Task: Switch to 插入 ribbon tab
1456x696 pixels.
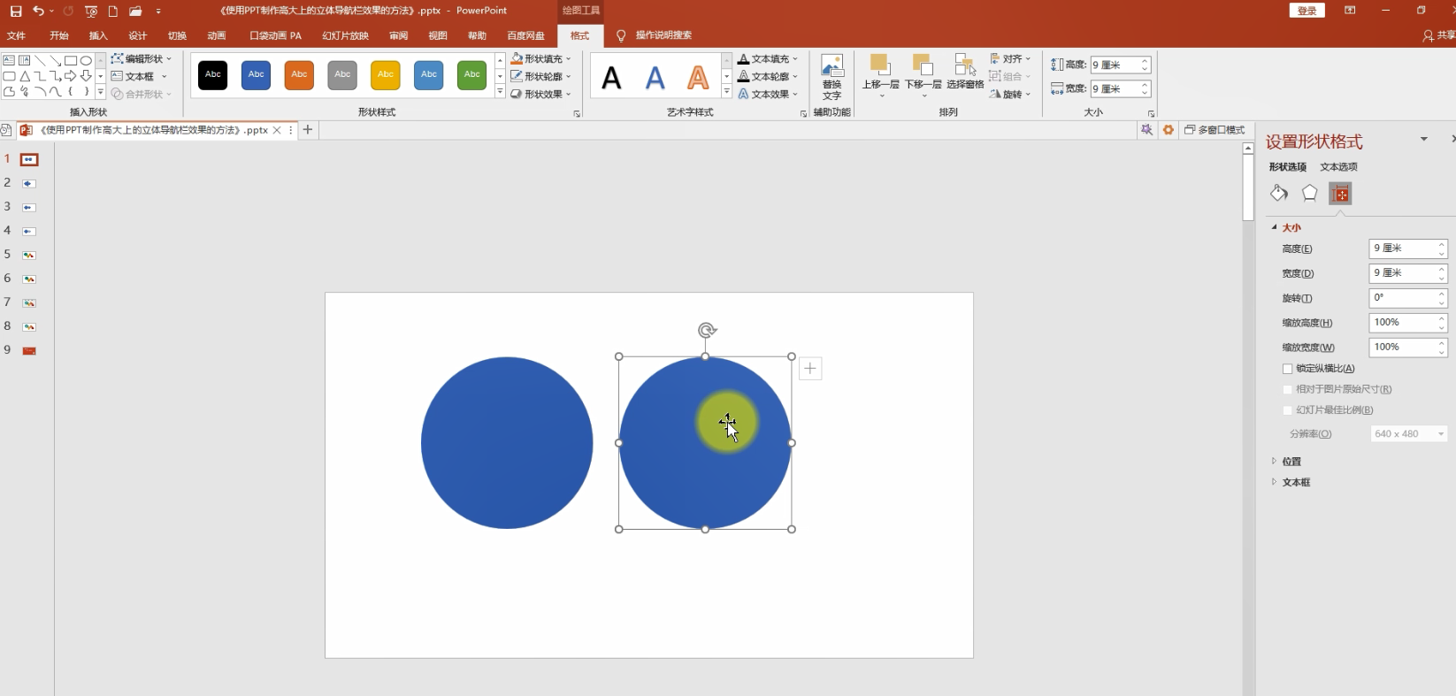Action: (98, 36)
